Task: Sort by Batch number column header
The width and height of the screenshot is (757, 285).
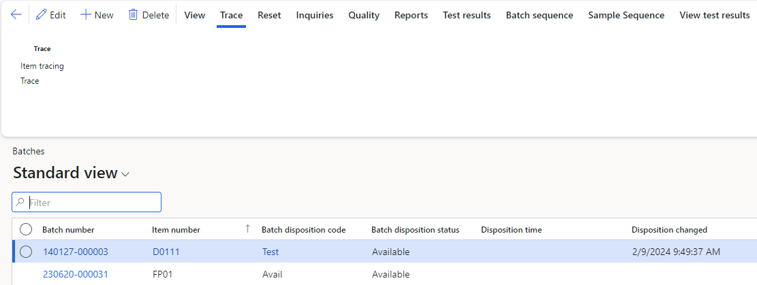Action: click(69, 230)
